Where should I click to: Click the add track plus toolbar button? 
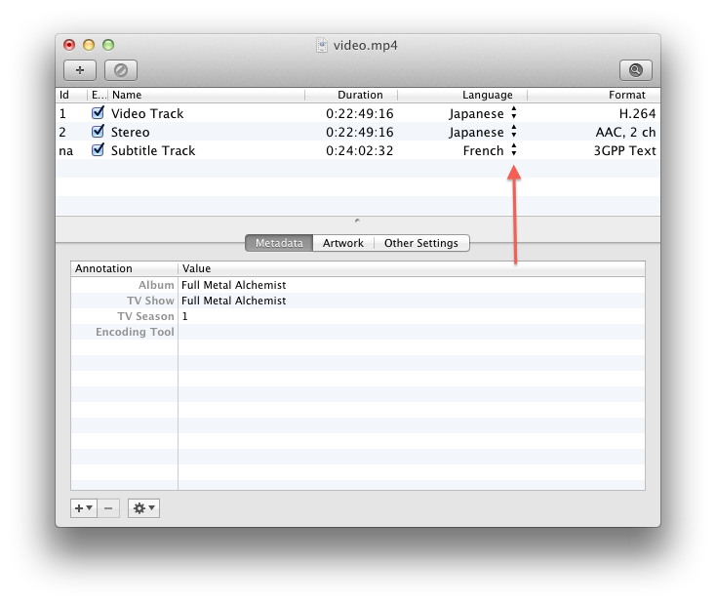(x=80, y=69)
